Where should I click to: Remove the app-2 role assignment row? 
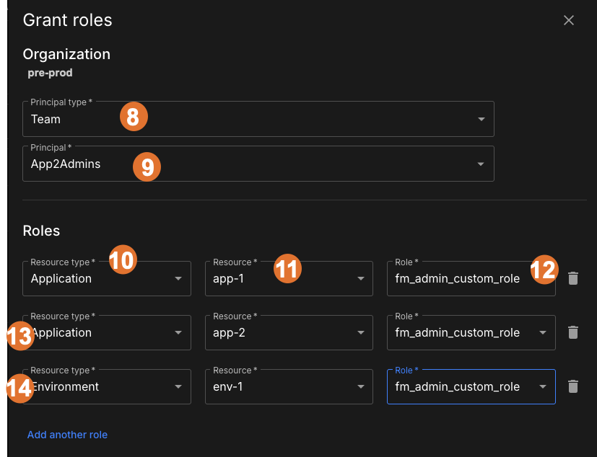(573, 332)
